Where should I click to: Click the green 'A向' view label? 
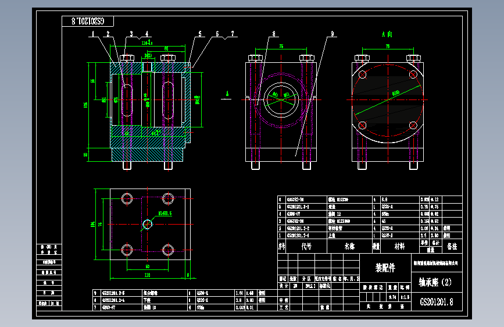pyautogui.click(x=387, y=34)
